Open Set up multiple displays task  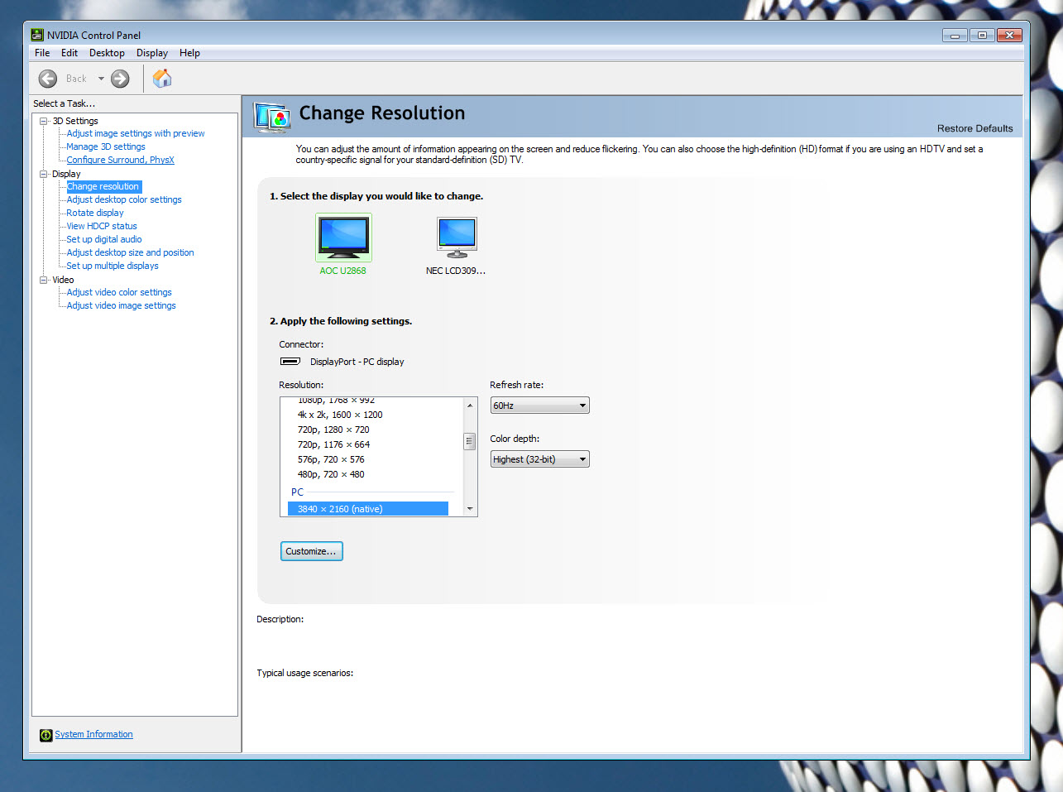[x=113, y=266]
